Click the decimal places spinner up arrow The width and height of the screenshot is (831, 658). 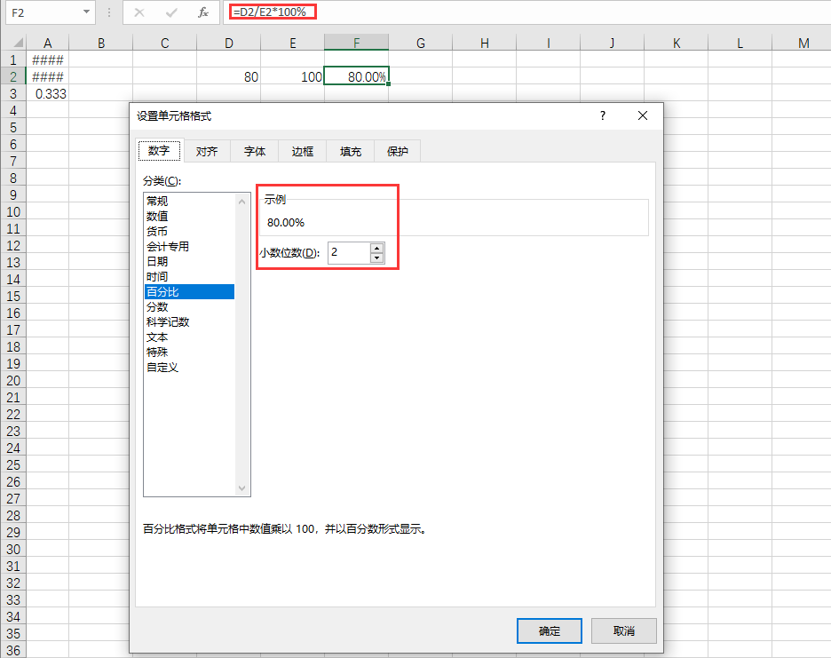(x=376, y=249)
